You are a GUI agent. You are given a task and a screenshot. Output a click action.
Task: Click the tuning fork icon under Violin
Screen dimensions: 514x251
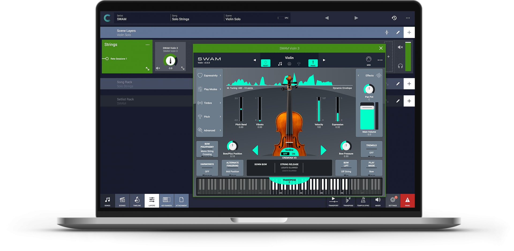click(x=299, y=64)
